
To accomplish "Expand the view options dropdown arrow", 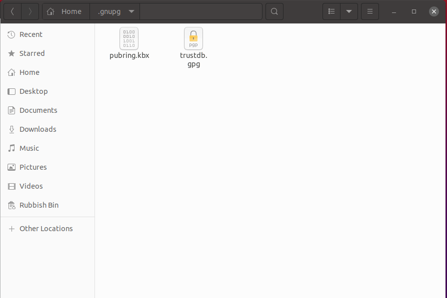I will click(349, 11).
